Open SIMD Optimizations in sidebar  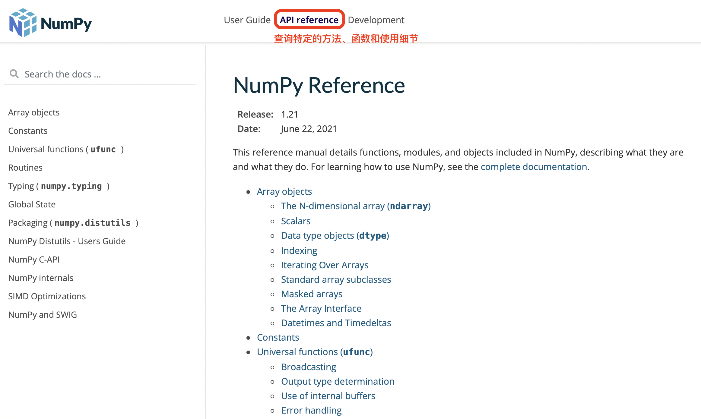pyautogui.click(x=47, y=296)
